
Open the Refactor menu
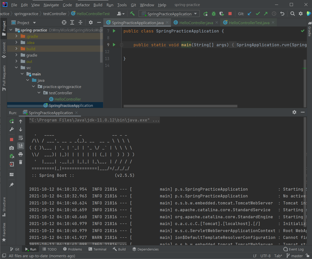83,5
